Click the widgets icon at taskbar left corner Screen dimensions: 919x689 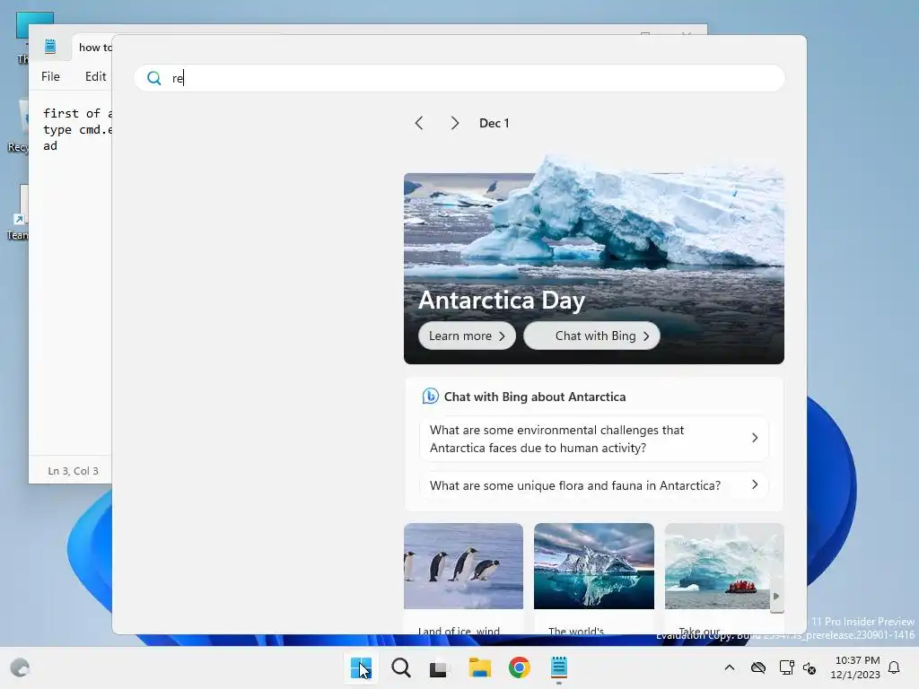(x=20, y=667)
